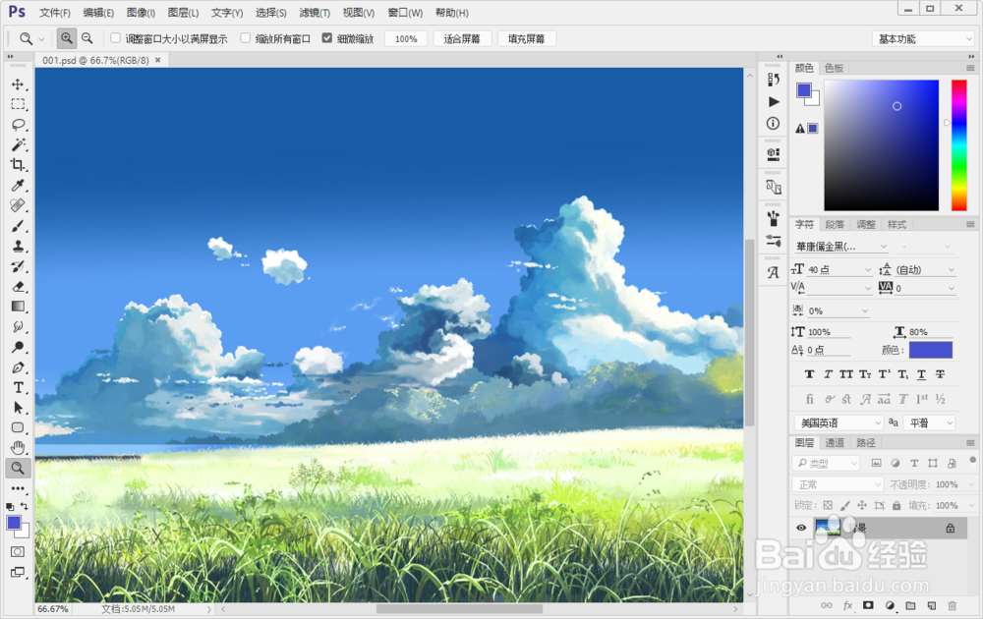
Task: Click the Fill Screen button
Action: click(527, 39)
